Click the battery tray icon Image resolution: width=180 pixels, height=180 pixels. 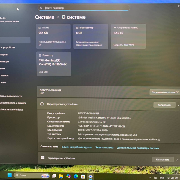coord(177,178)
